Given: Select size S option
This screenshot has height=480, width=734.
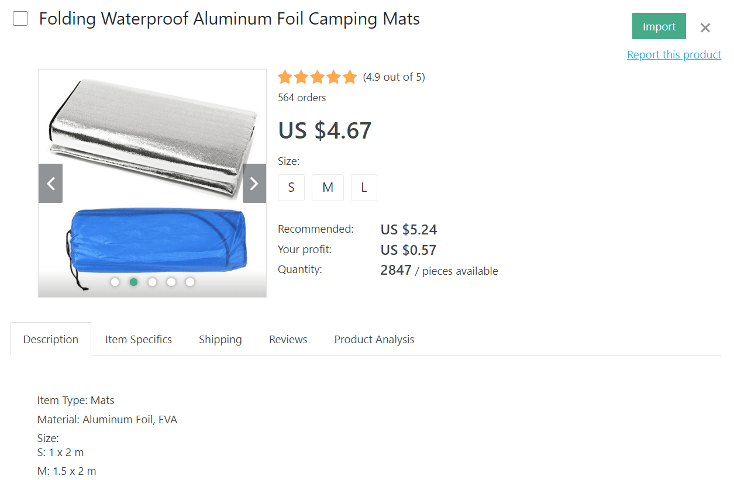Looking at the screenshot, I should 291,187.
